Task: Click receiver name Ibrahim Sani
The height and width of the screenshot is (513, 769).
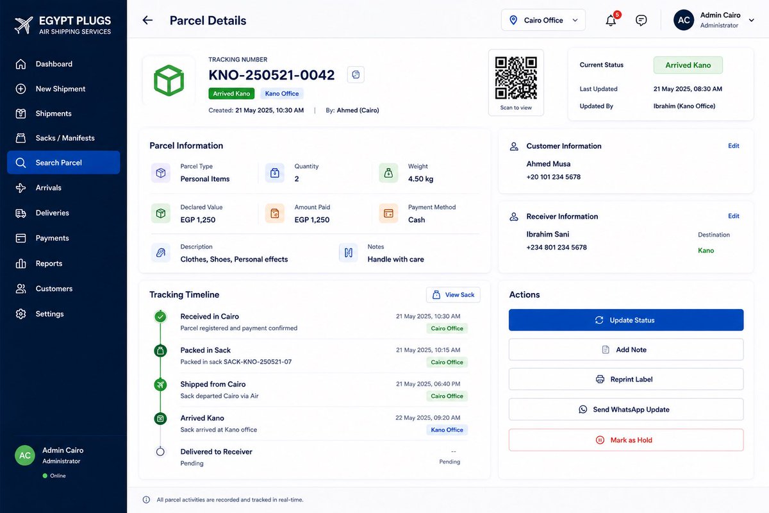Action: click(x=548, y=234)
